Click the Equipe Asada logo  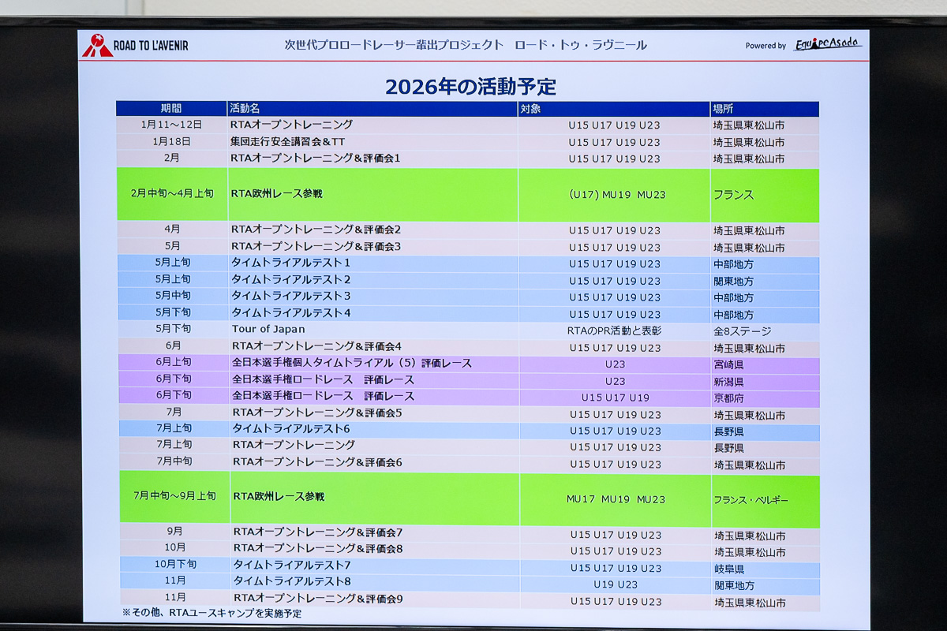click(827, 45)
